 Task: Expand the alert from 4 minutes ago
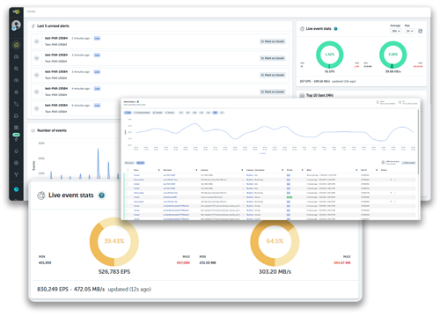37,92
